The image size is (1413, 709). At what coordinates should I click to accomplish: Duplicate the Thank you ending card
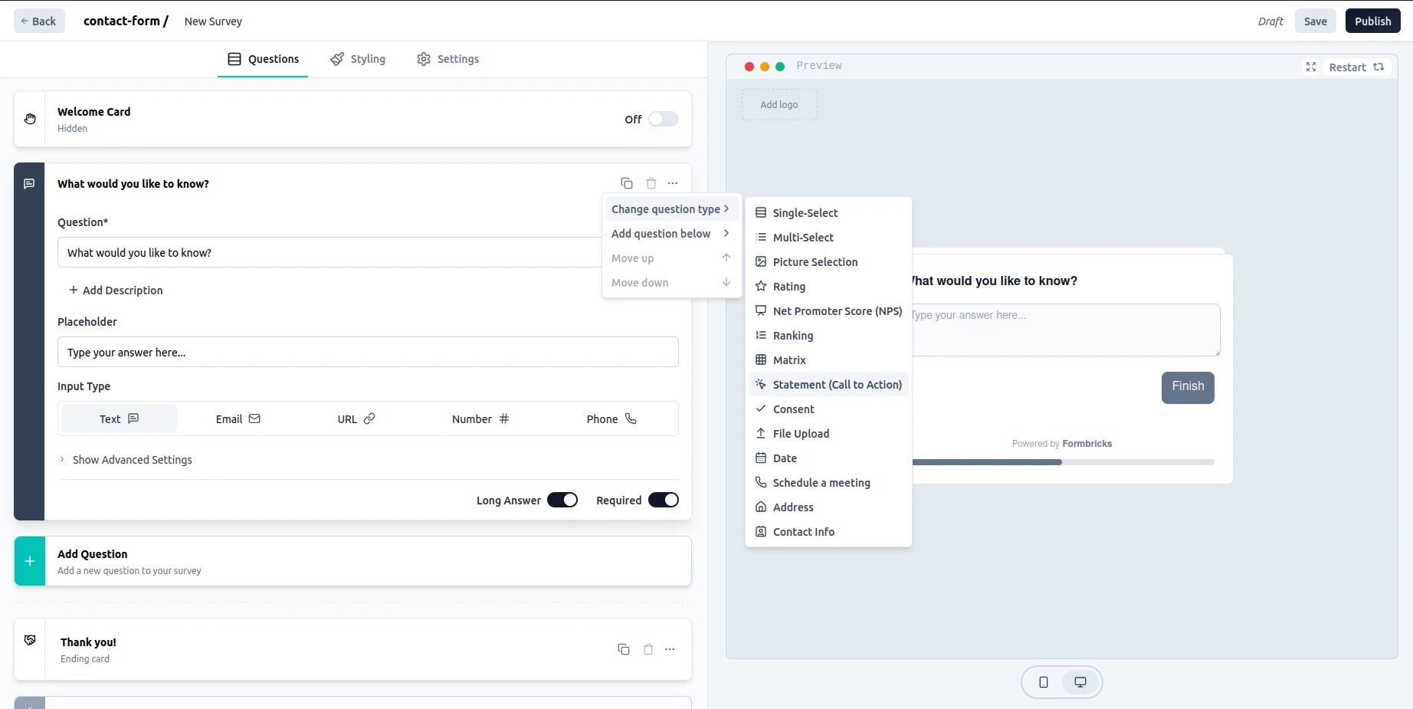click(624, 649)
